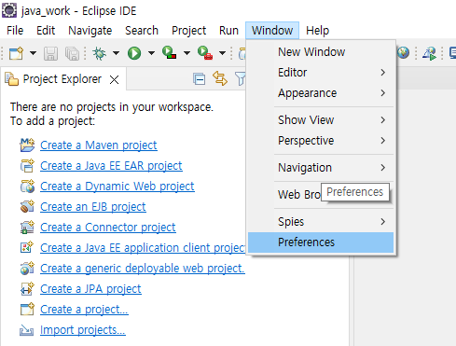The height and width of the screenshot is (346, 456).
Task: Close the Window menu
Action: click(272, 31)
